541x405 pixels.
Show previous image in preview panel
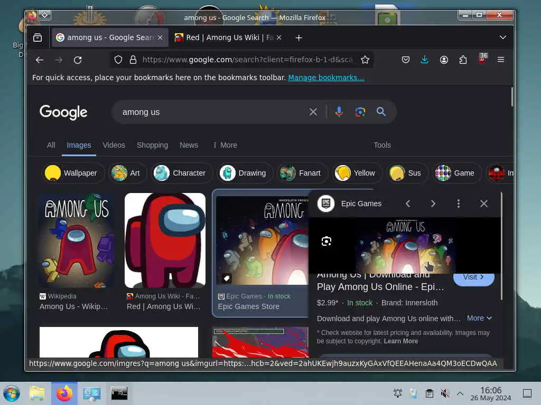[x=408, y=204]
